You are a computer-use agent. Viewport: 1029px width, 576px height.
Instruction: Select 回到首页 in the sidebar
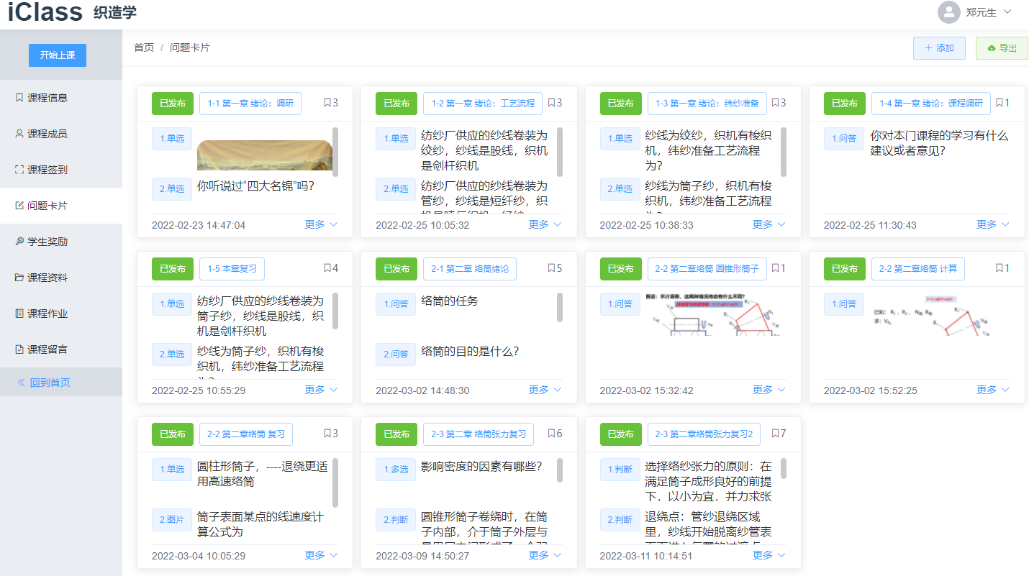(x=49, y=383)
